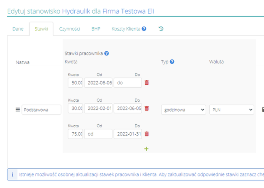Delete the 75.00 rate row with trash icon

[147, 134]
